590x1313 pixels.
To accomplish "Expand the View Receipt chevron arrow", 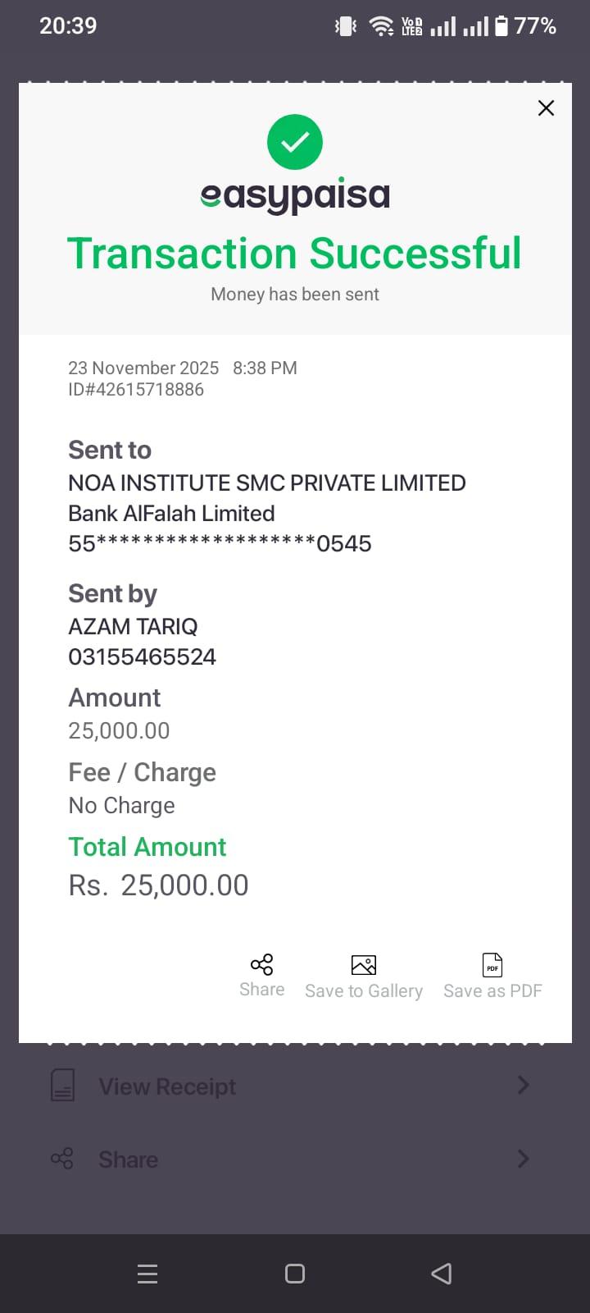I will pyautogui.click(x=524, y=1085).
